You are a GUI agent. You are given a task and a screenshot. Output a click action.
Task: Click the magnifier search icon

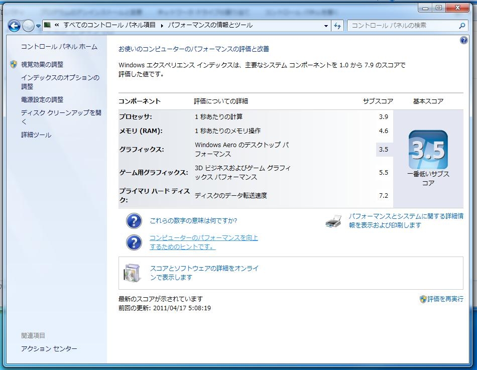point(462,26)
